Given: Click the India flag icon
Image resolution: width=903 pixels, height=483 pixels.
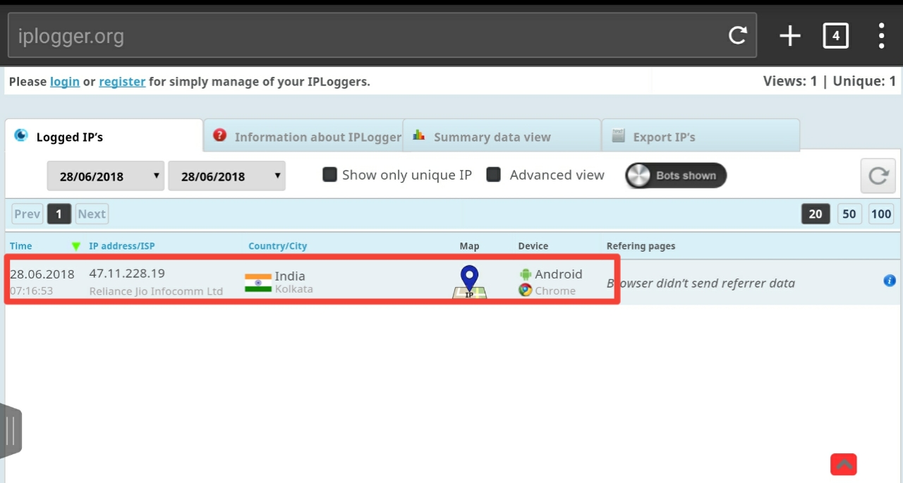Looking at the screenshot, I should [258, 283].
